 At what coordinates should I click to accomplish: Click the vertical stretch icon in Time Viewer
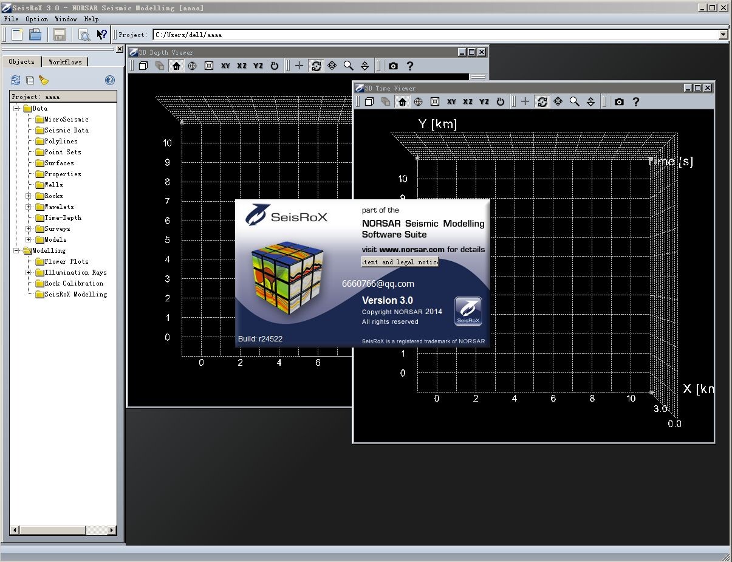point(590,101)
